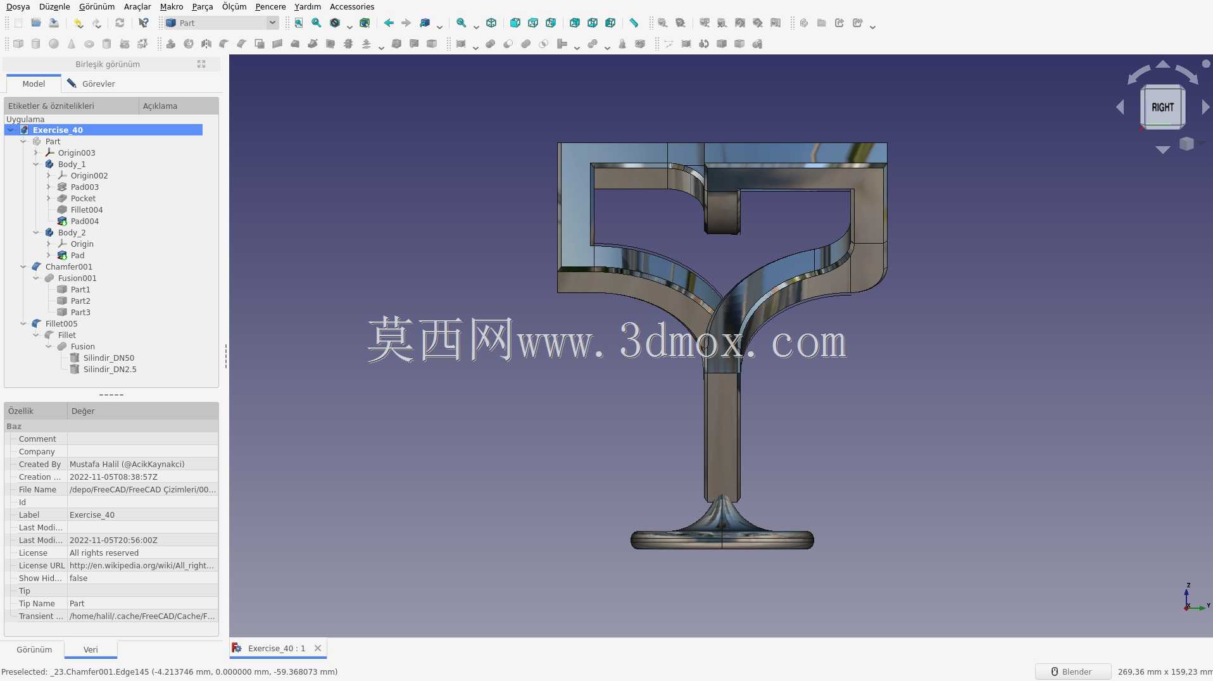Click the Revolve shape tool icon
Viewport: 1213px width, 681px height.
point(189,44)
